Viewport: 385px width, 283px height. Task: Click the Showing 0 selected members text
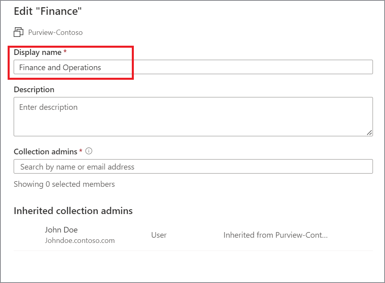64,184
